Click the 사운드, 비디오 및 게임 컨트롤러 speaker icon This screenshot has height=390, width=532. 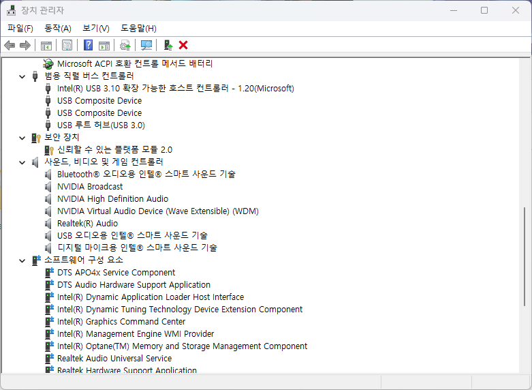pos(35,162)
